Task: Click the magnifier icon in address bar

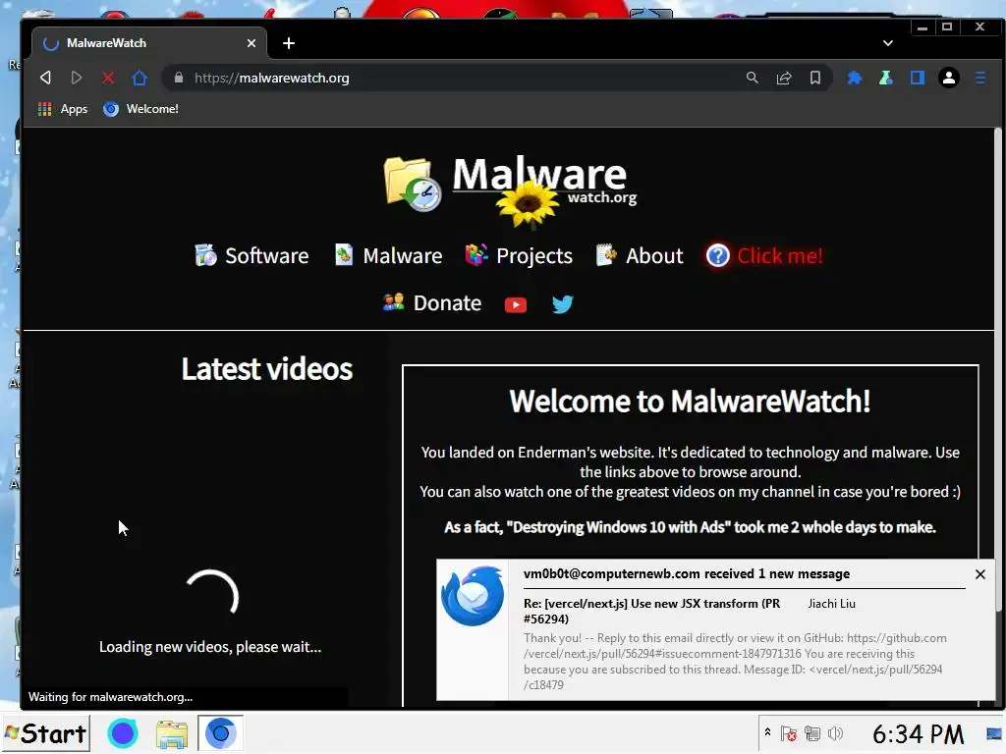Action: pyautogui.click(x=752, y=78)
